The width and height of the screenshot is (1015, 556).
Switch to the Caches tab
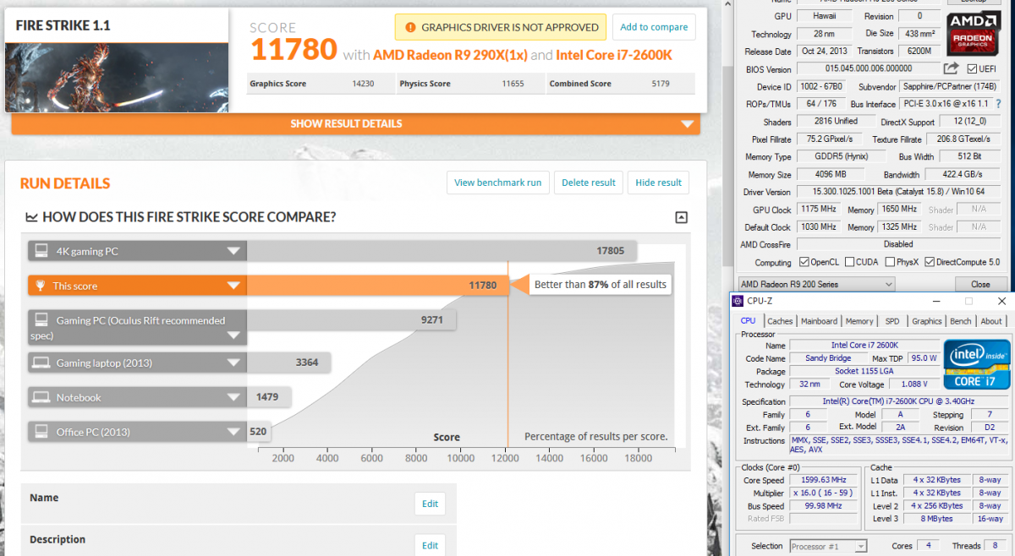tap(780, 321)
